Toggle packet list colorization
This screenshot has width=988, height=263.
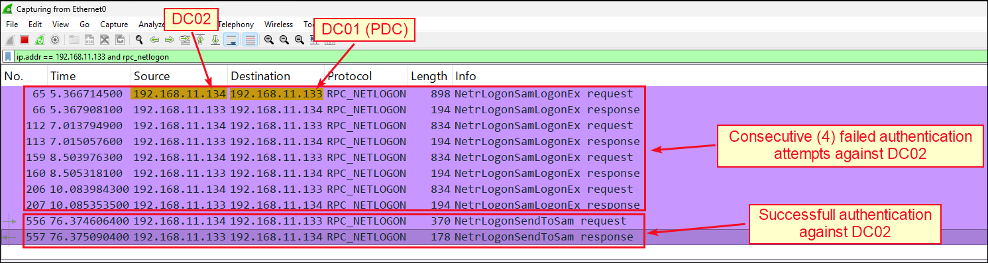(x=250, y=40)
